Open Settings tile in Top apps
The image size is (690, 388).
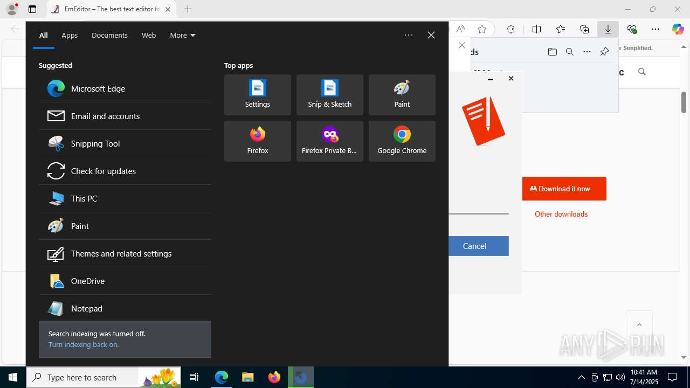pos(258,95)
